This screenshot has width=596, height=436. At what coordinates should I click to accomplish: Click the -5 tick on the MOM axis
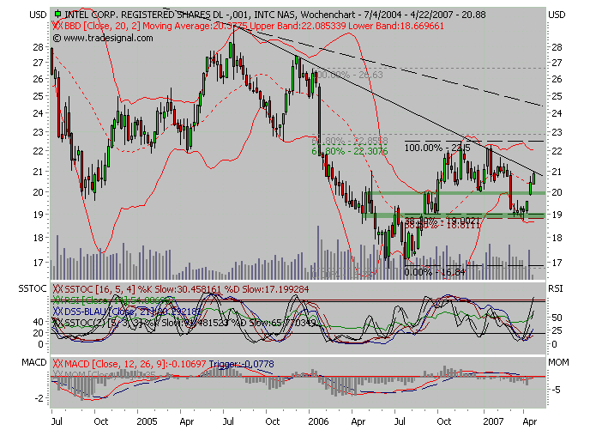pyautogui.click(x=556, y=390)
